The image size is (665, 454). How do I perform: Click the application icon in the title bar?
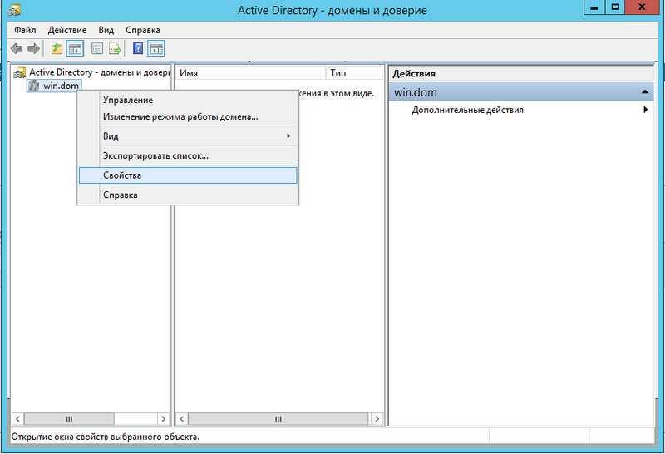tap(15, 9)
